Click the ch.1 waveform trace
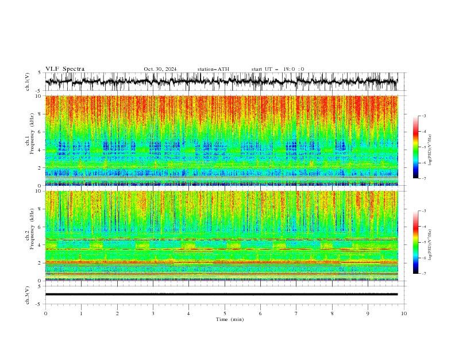The width and height of the screenshot is (455, 352). [222, 82]
